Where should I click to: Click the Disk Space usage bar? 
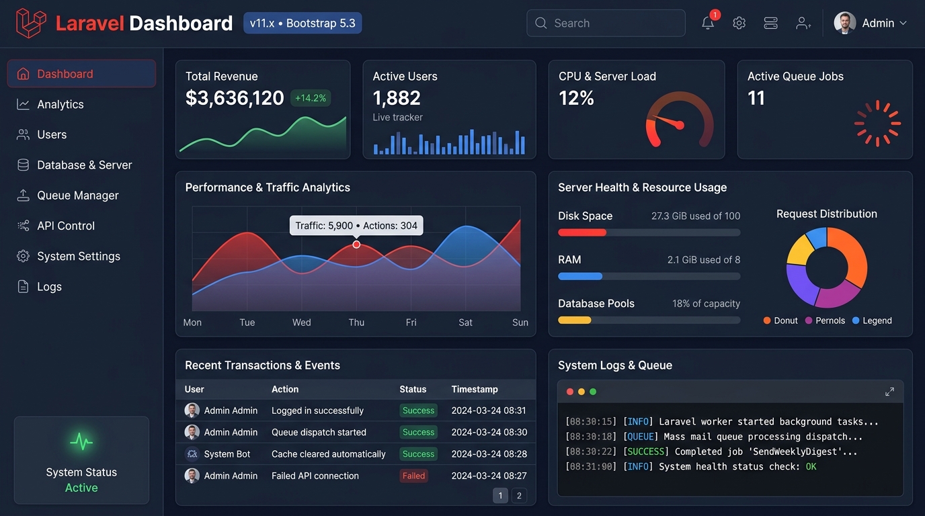tap(649, 232)
